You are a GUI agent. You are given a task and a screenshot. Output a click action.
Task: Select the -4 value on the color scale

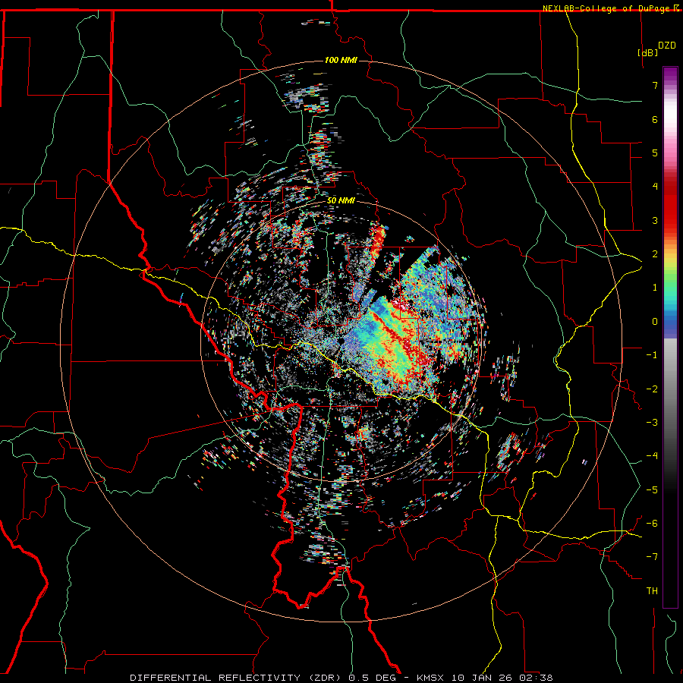652,455
